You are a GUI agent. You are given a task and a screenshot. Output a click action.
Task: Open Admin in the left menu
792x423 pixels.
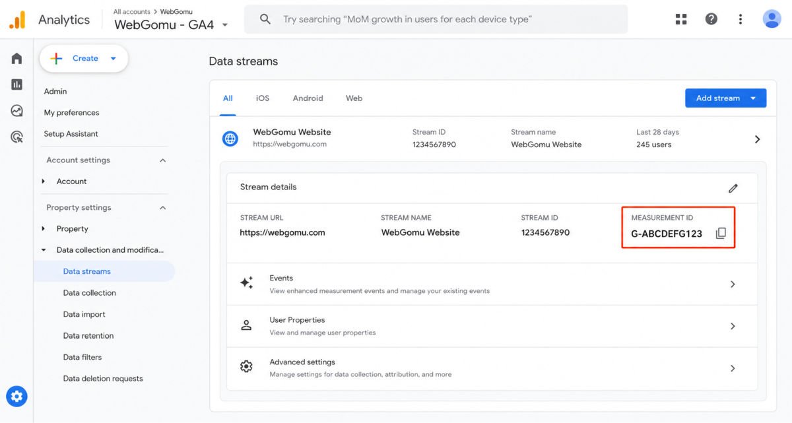tap(55, 91)
